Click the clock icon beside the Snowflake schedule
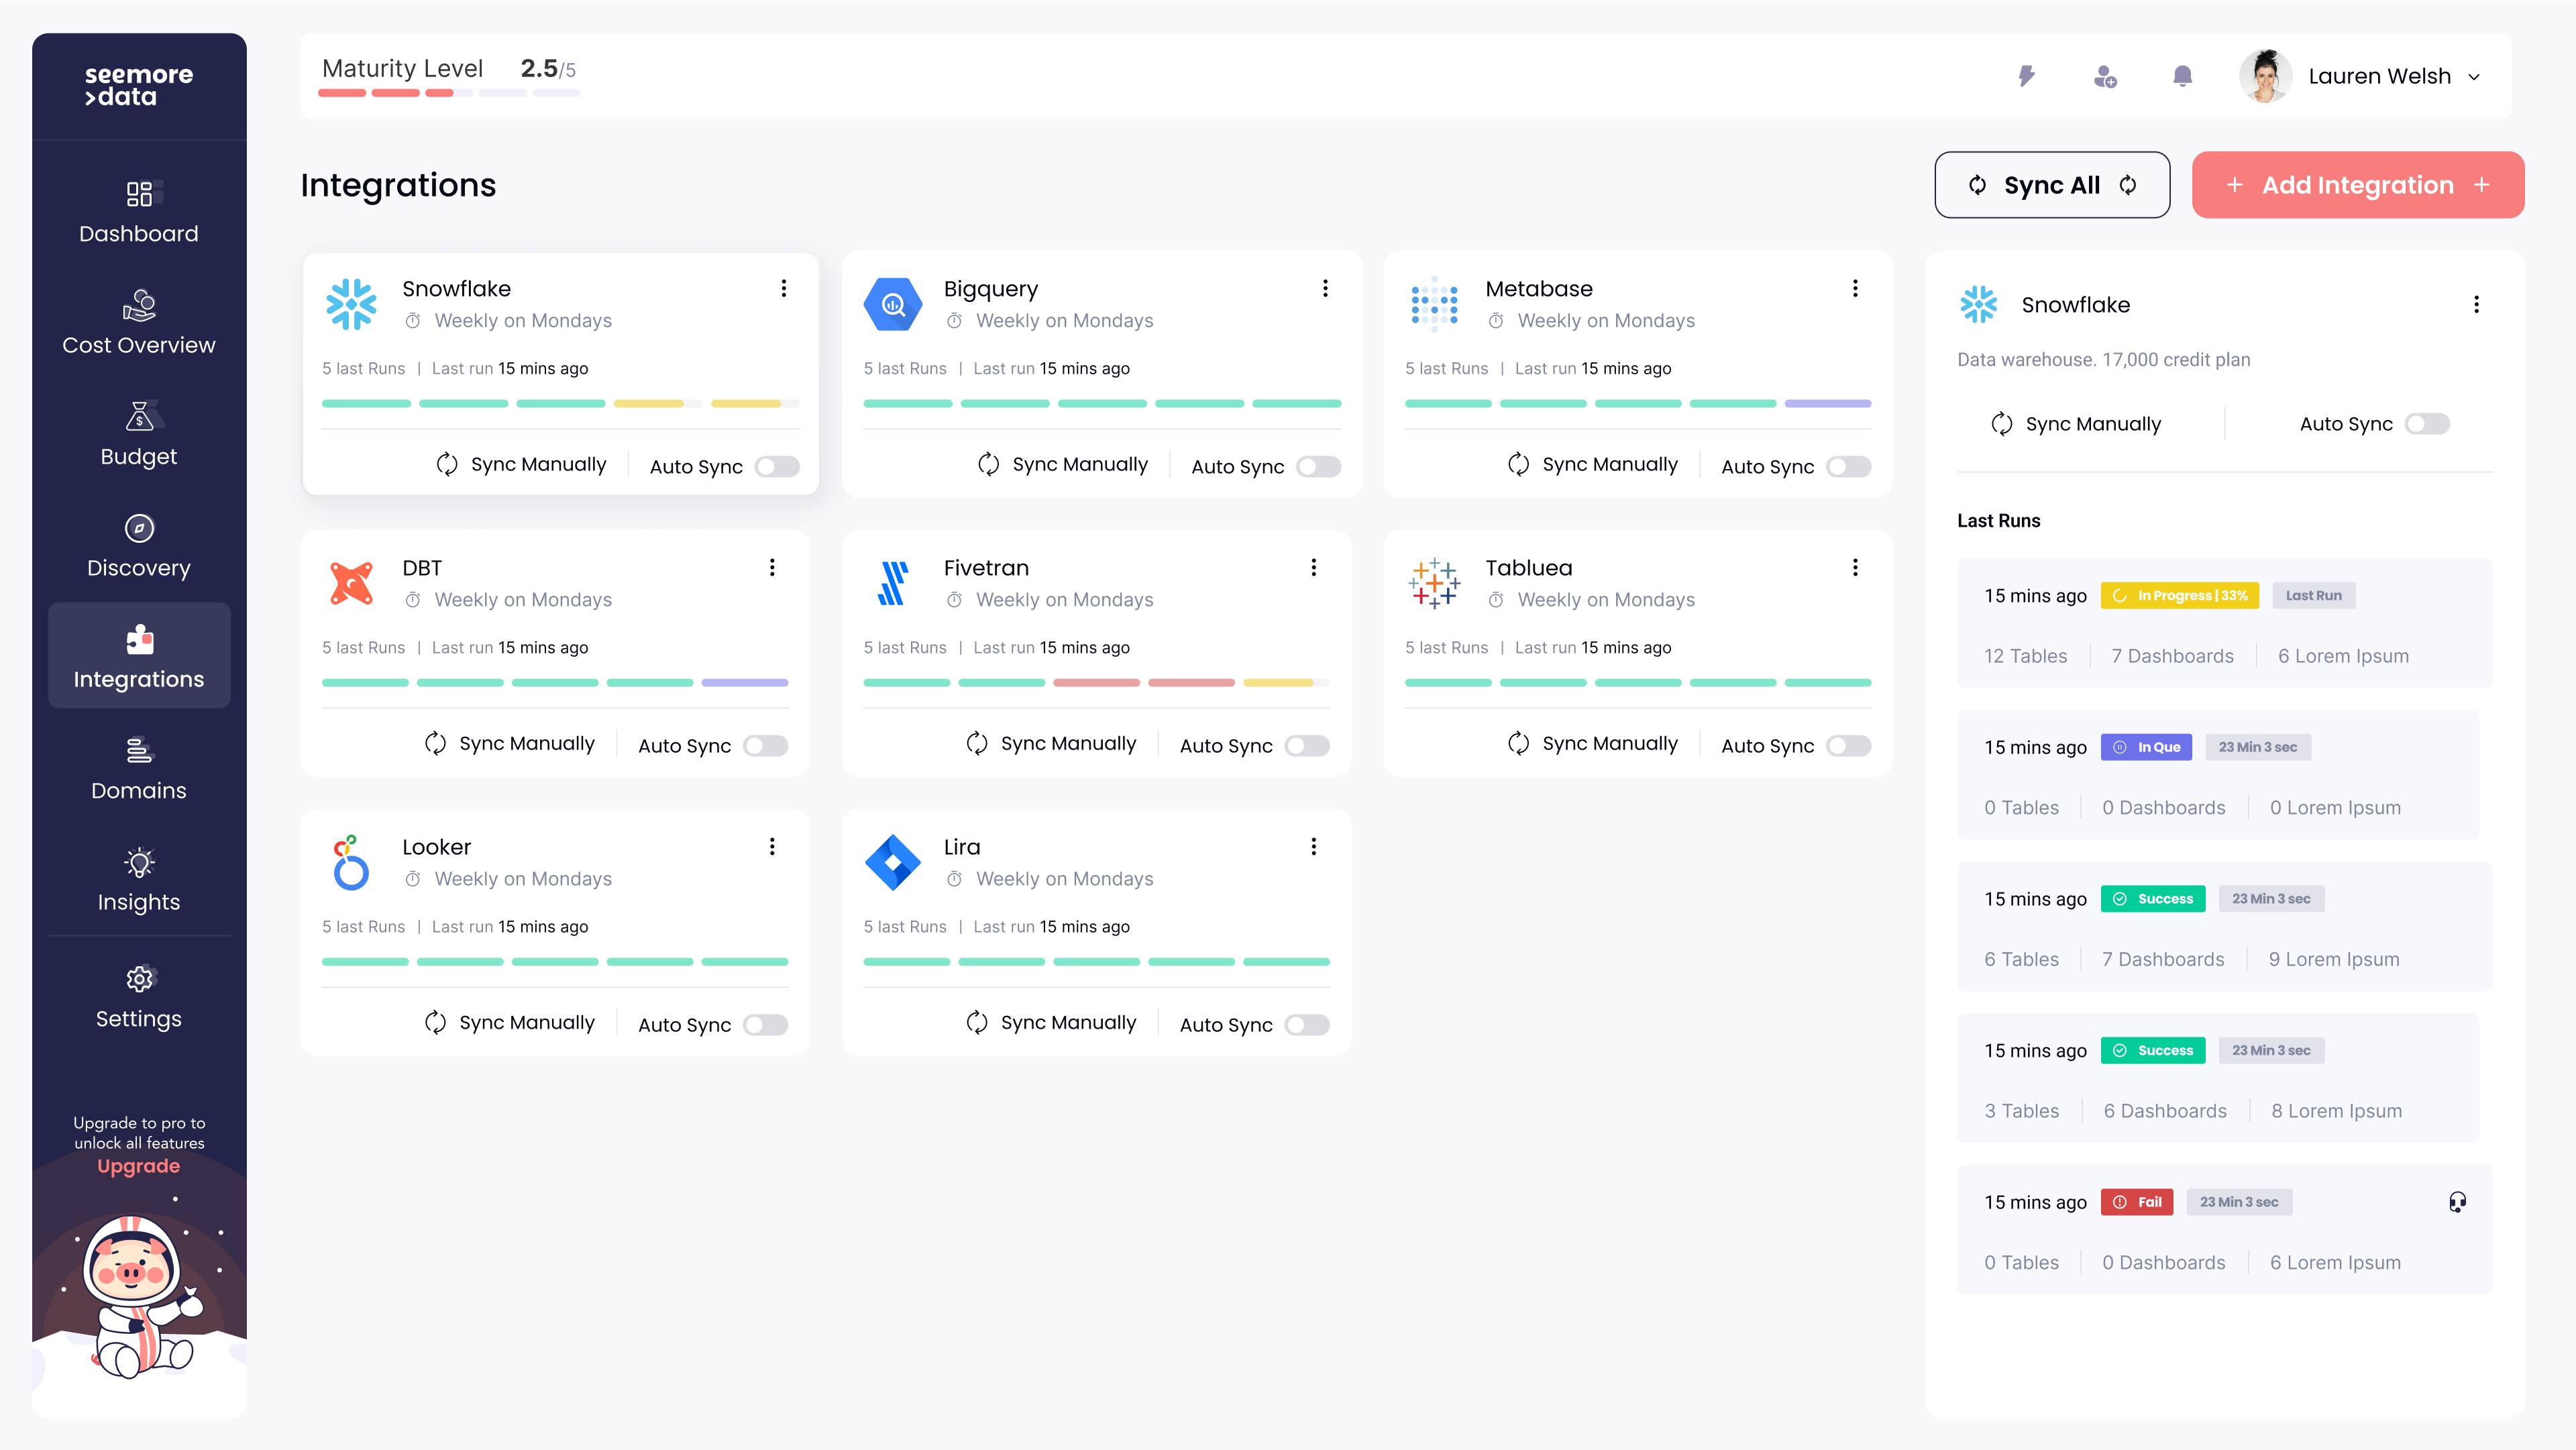 click(x=412, y=321)
